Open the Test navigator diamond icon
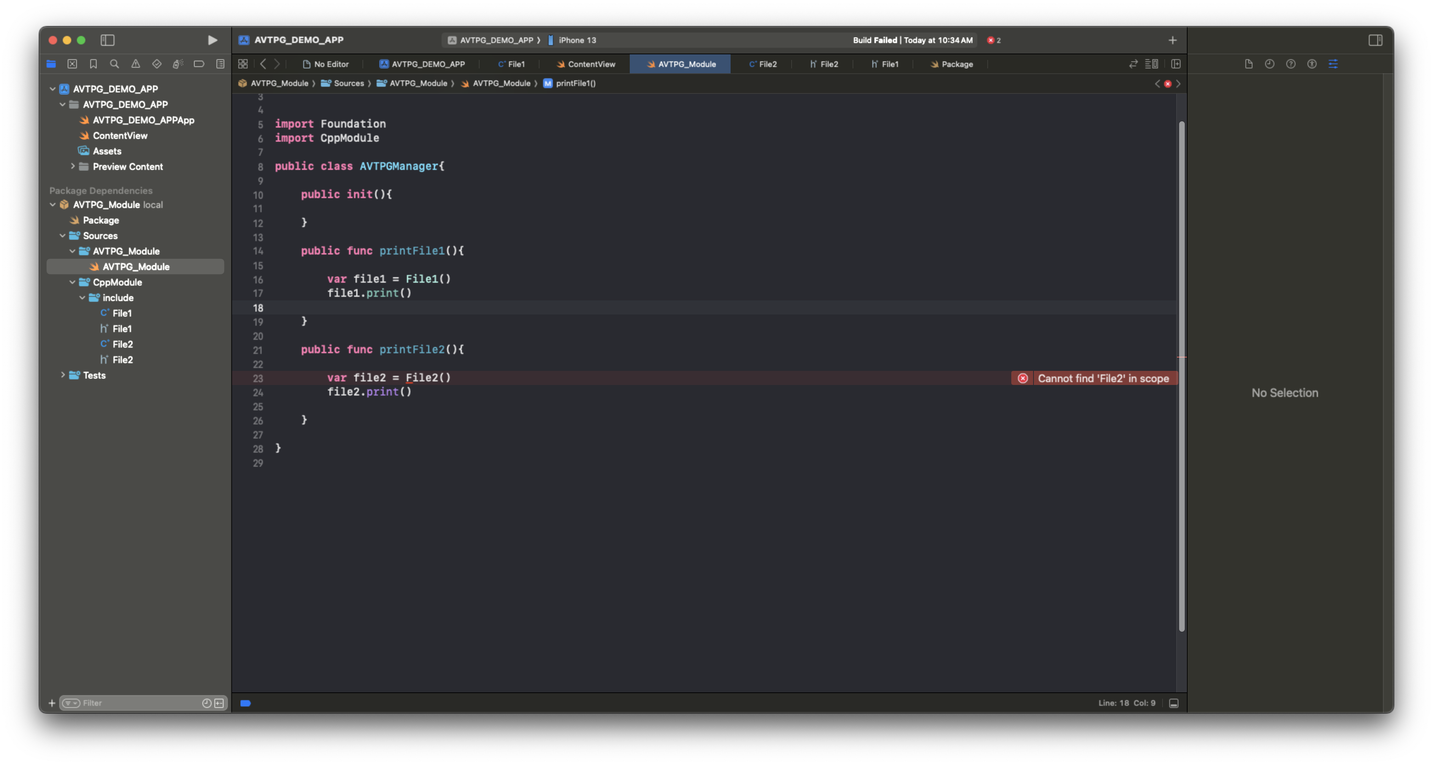This screenshot has height=765, width=1433. click(157, 64)
